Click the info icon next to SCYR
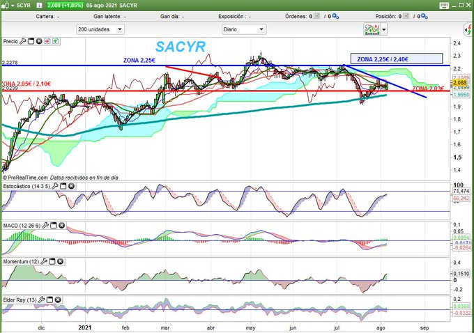Viewport: 474px width, 333px height. click(39, 5)
